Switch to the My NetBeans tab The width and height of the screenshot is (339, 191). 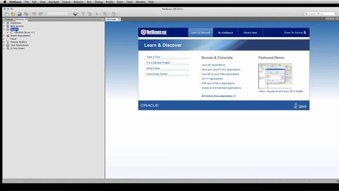(x=226, y=33)
